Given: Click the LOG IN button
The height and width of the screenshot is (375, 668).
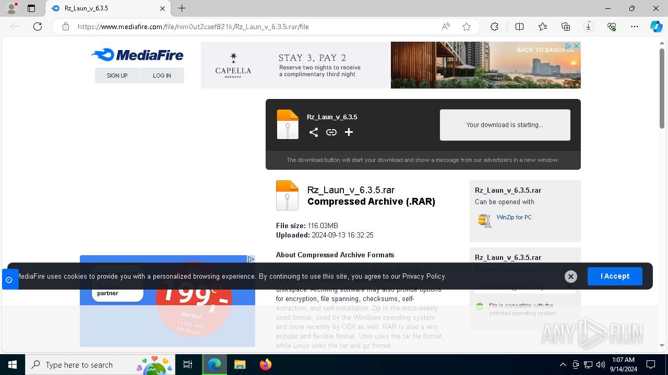Looking at the screenshot, I should click(162, 76).
